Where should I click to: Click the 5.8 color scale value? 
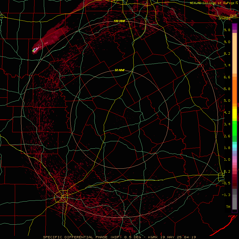click(227, 89)
